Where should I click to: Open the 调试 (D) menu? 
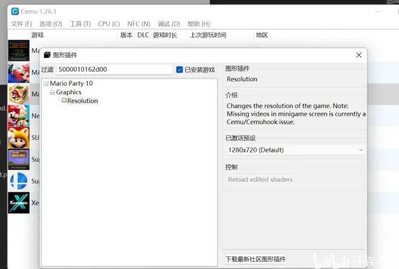[x=169, y=24]
